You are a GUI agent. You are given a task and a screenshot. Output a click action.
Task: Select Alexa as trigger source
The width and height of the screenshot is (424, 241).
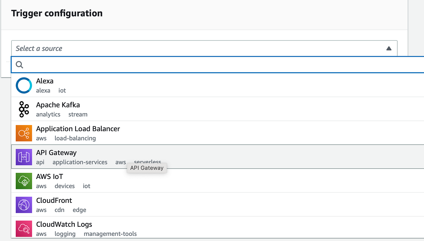pos(217,85)
